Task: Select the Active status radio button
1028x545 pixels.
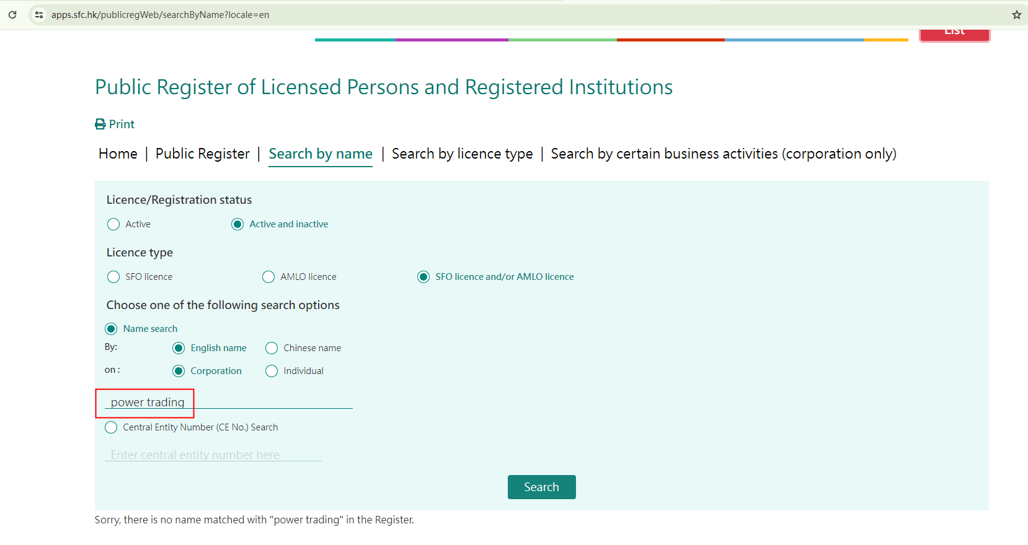Action: pyautogui.click(x=113, y=224)
